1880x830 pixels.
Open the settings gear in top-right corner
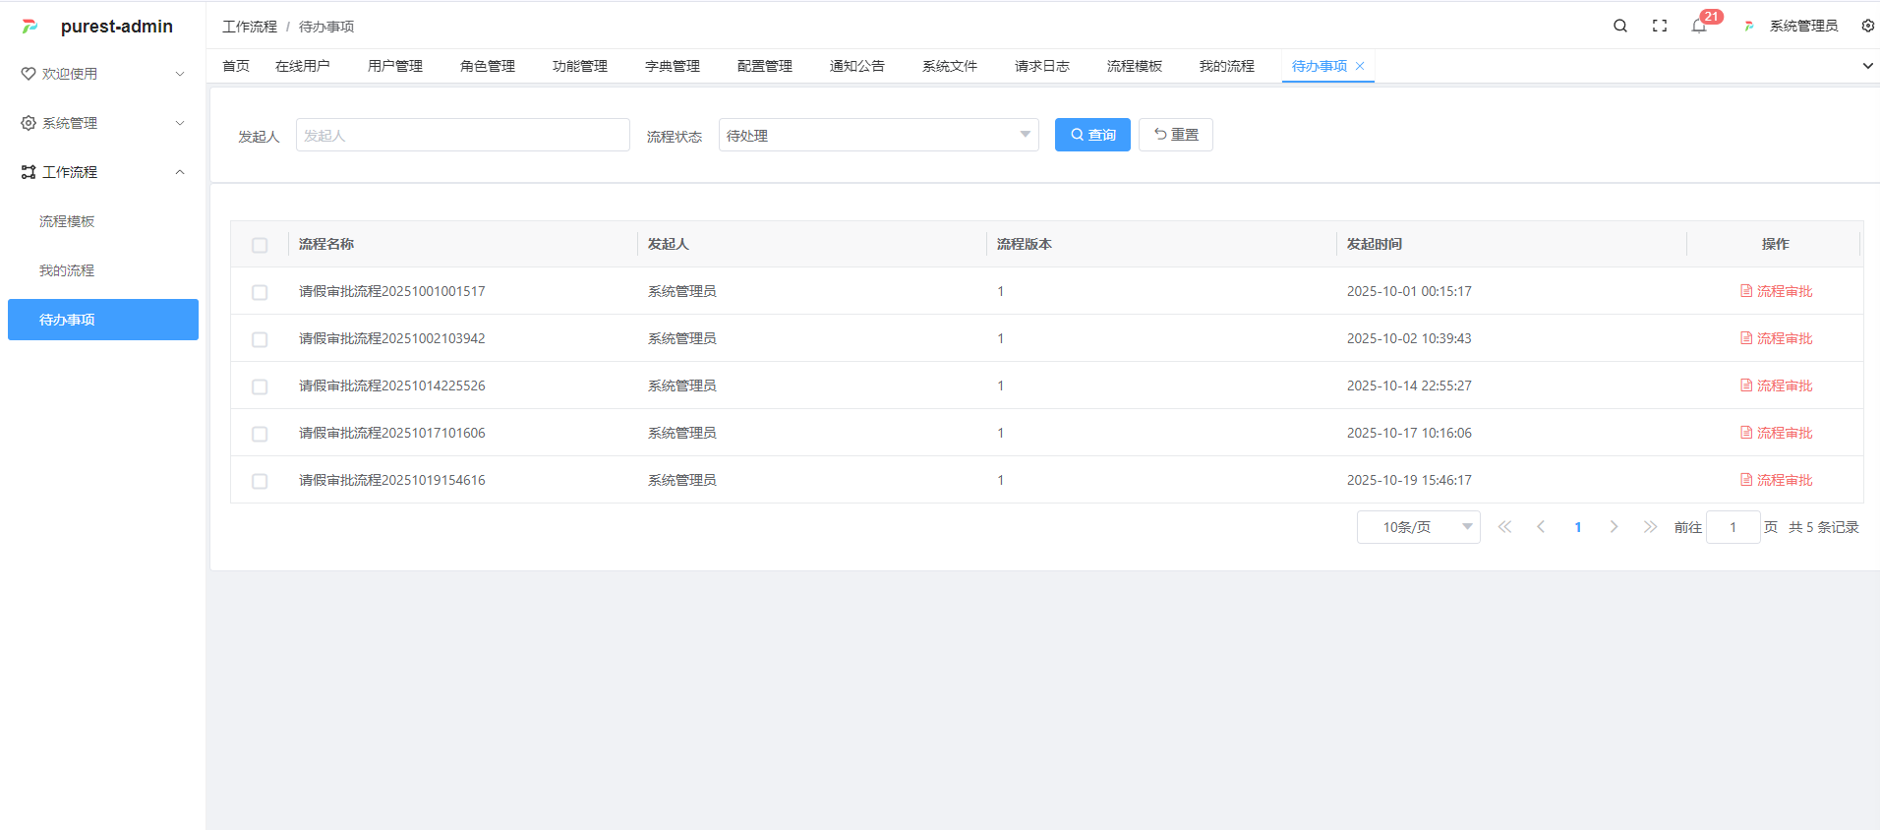[x=1867, y=27]
